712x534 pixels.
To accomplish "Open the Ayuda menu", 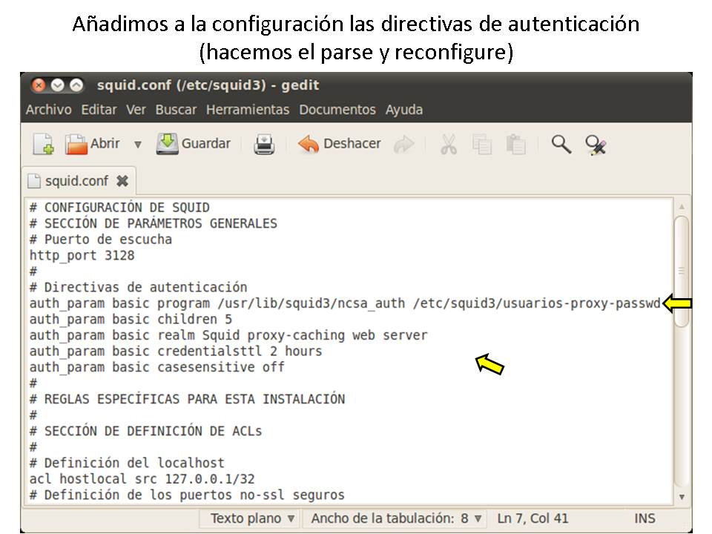I will pos(404,110).
